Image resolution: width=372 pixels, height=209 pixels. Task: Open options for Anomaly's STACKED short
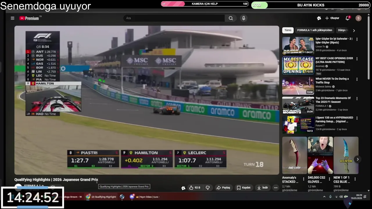304,179
